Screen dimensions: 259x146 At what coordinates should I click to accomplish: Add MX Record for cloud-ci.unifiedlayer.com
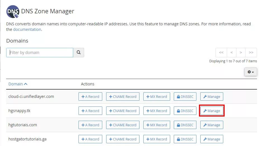point(156,96)
